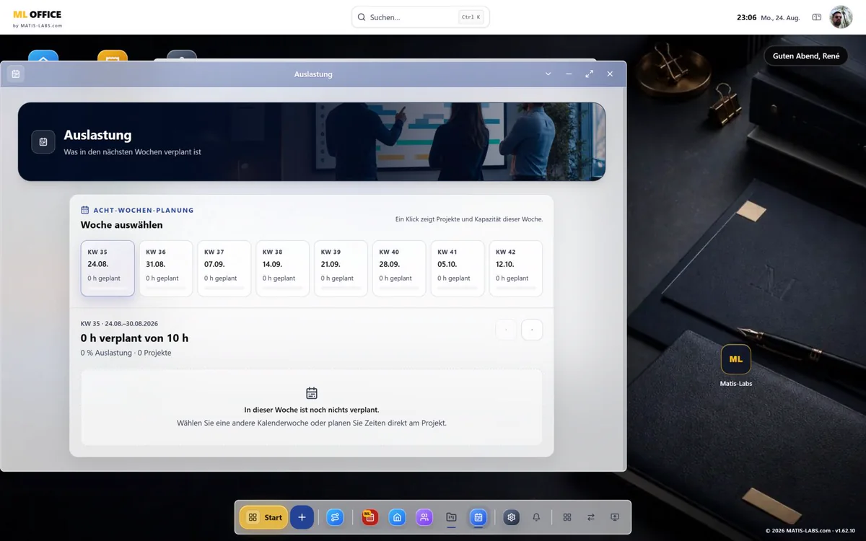866x541 pixels.
Task: Open the purple contacts people icon
Action: pyautogui.click(x=424, y=517)
